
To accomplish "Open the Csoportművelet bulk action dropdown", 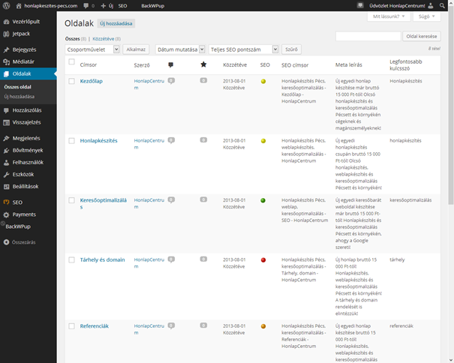I will (92, 49).
